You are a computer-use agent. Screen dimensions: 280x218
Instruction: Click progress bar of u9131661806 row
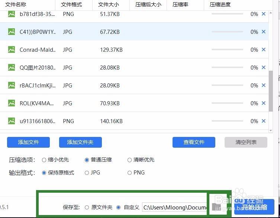[227, 121]
